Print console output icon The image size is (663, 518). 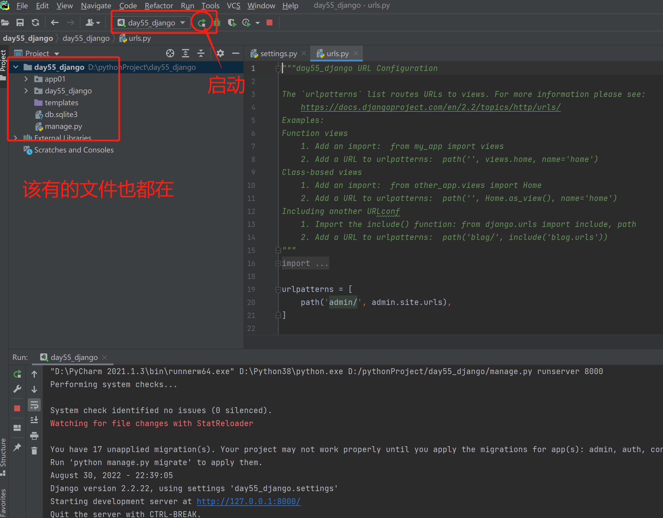click(x=34, y=436)
